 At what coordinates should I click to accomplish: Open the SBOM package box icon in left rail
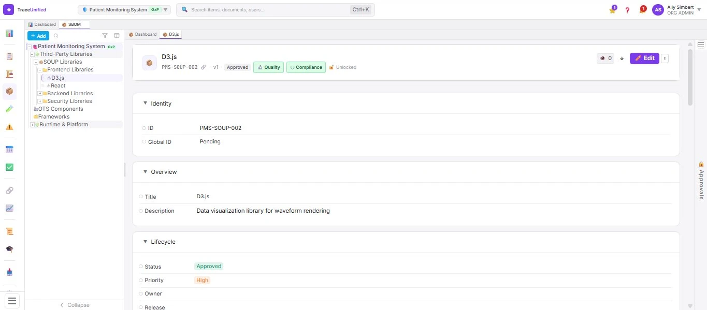point(9,92)
